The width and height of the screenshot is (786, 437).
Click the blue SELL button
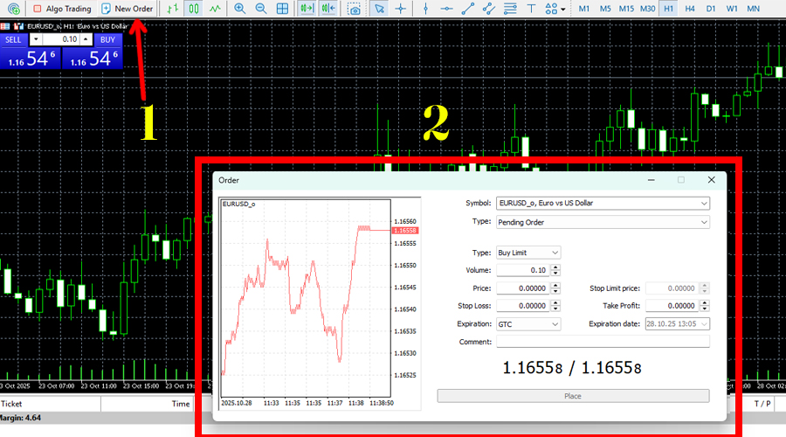[13, 39]
